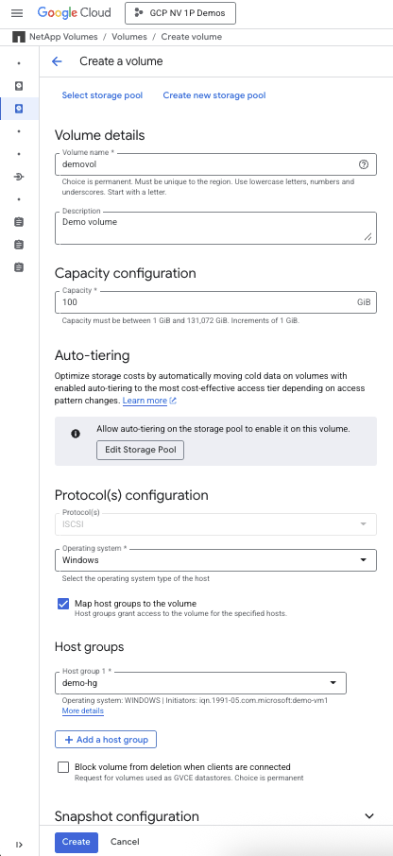Expand sidebar with bottom-left arrow icon
The image size is (393, 856).
(x=19, y=845)
